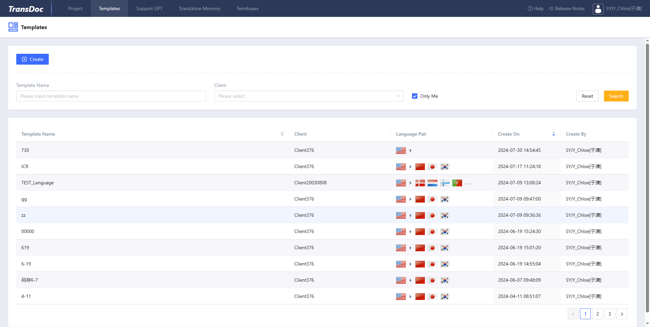Click the ellipsis after TEST_Language flags
The height and width of the screenshot is (327, 650).
click(468, 184)
